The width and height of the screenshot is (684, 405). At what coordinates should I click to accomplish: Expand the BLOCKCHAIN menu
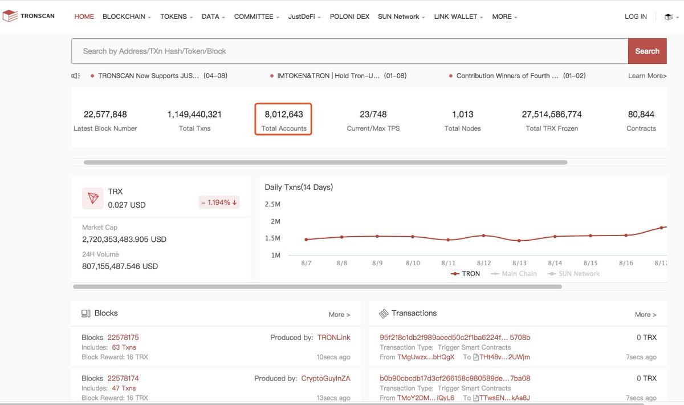tap(127, 17)
